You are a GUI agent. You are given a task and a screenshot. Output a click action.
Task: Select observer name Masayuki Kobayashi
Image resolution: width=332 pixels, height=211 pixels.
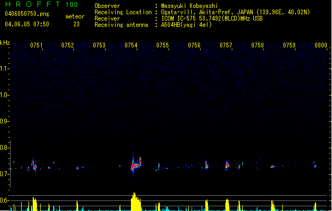pos(189,6)
